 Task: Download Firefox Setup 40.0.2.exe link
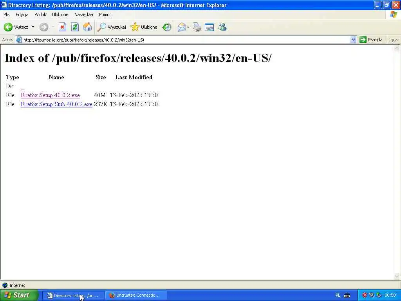[50, 95]
